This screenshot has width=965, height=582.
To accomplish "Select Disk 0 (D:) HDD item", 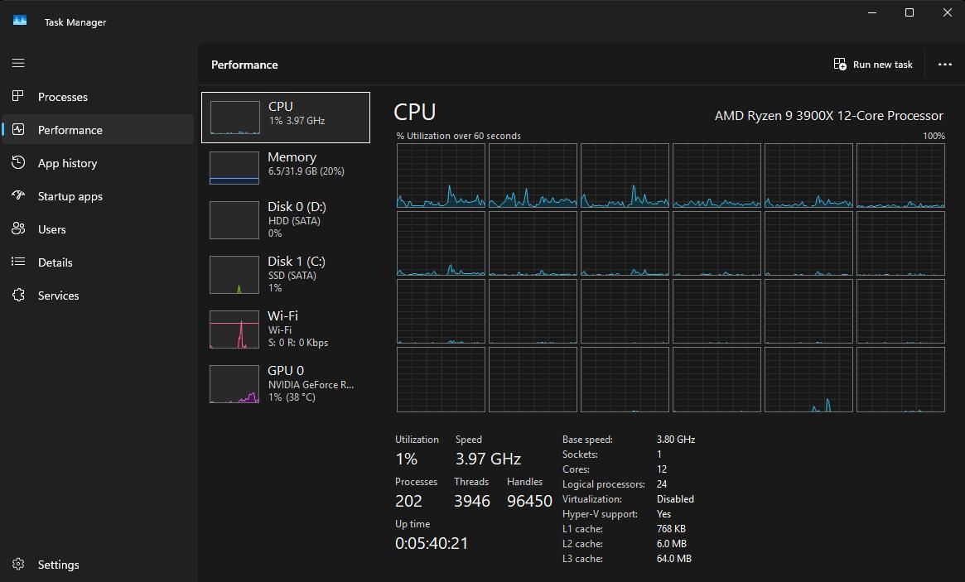I will point(286,220).
